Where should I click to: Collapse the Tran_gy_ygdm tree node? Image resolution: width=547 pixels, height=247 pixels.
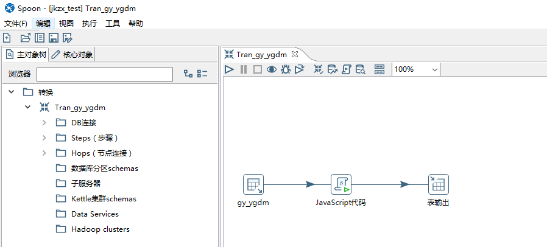pyautogui.click(x=28, y=107)
